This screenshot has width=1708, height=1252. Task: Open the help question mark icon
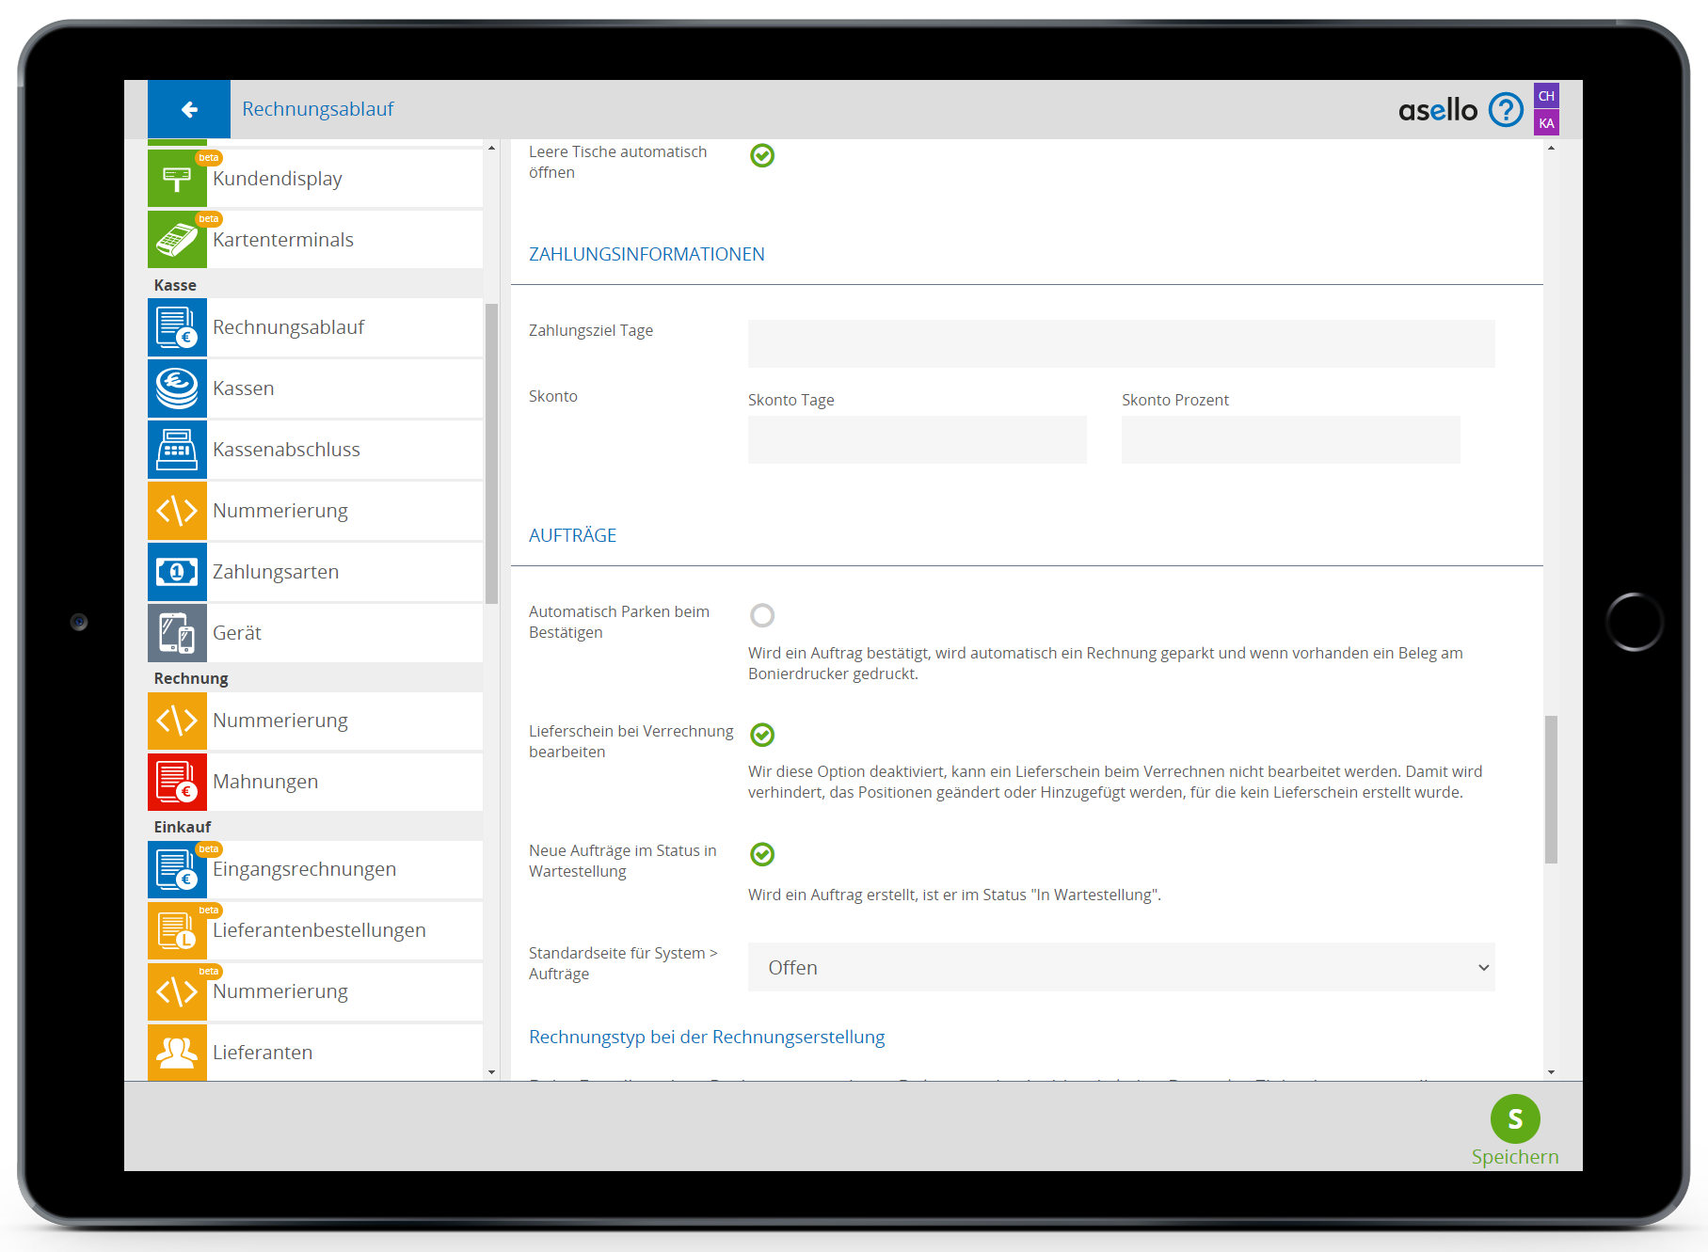(x=1505, y=110)
